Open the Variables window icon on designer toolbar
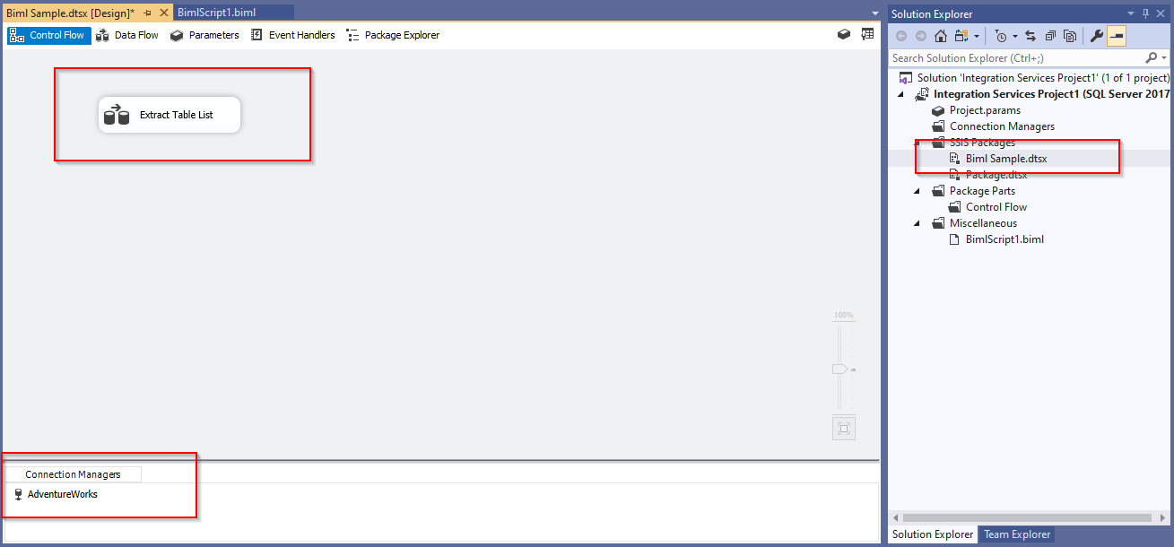Image resolution: width=1174 pixels, height=547 pixels. (867, 34)
